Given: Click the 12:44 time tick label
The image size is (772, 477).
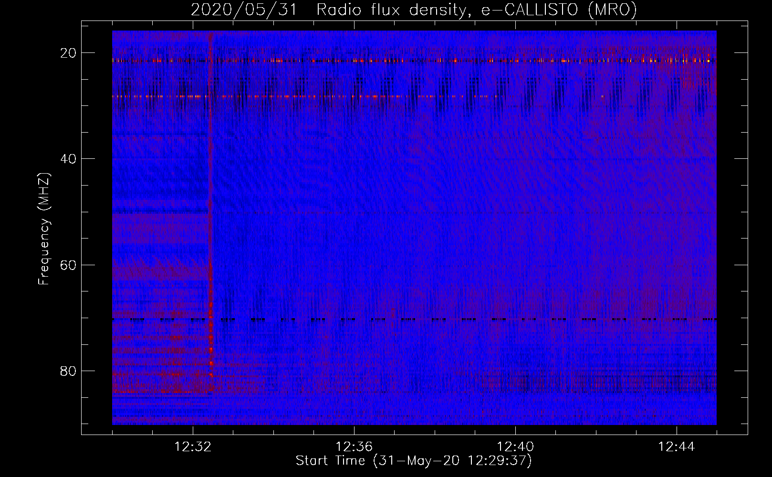Looking at the screenshot, I should pyautogui.click(x=677, y=447).
